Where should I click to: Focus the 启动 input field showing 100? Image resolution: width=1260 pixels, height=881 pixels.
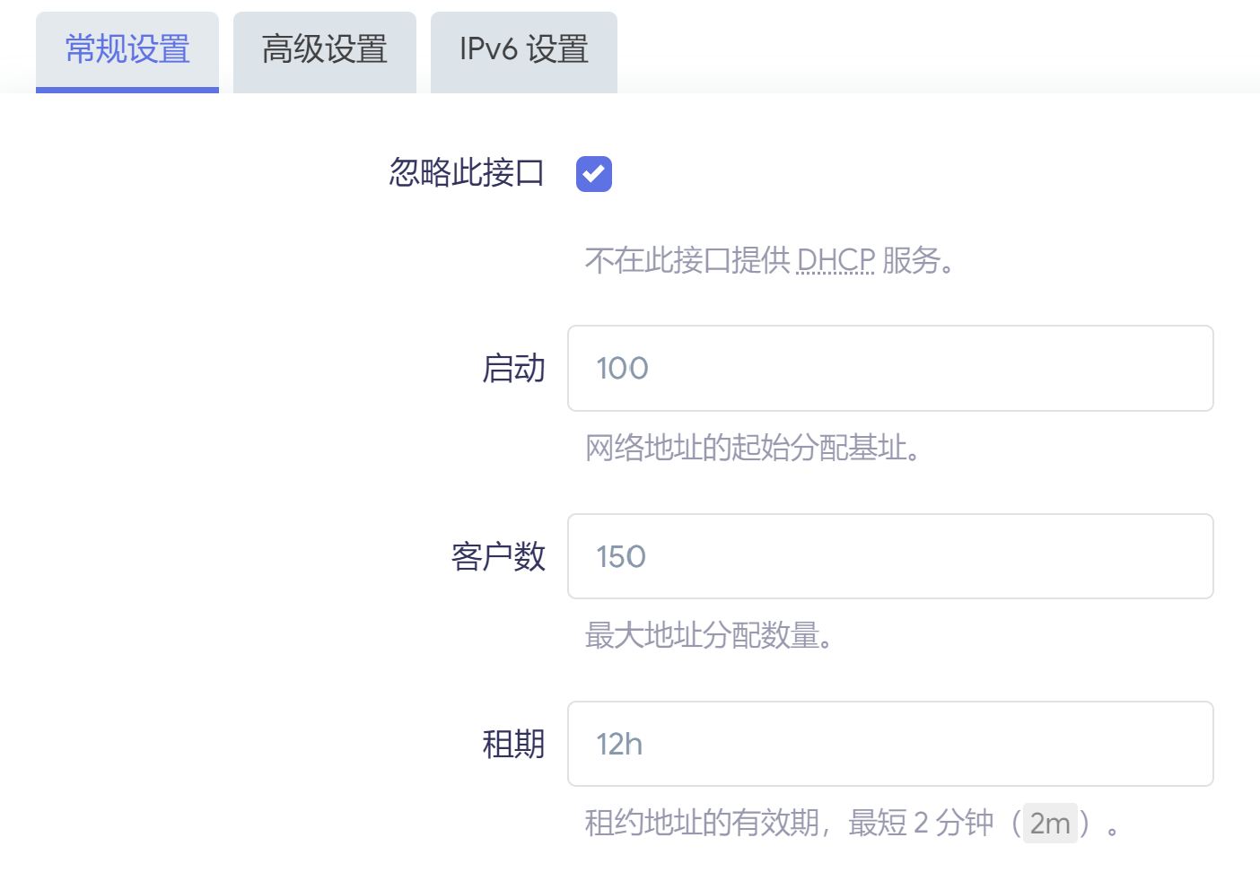(x=890, y=369)
